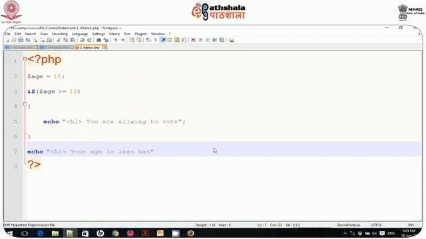
Task: Click the 'length : 116' status entry
Action: (x=206, y=225)
